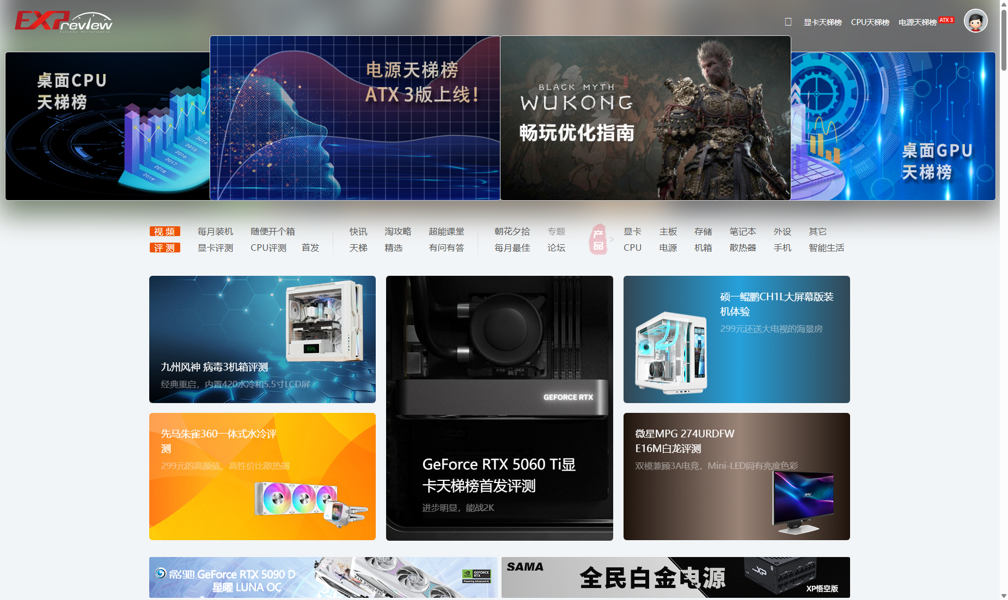1008x600 pixels.
Task: Open the 桌面CPU天梯榜 banner
Action: (x=108, y=126)
